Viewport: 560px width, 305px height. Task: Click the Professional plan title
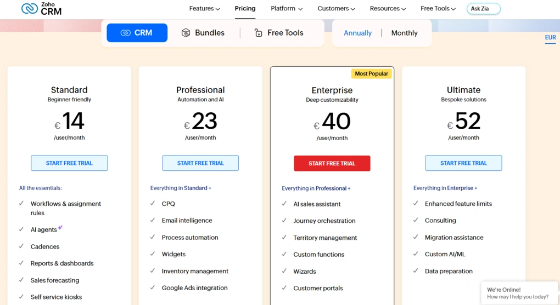click(200, 90)
